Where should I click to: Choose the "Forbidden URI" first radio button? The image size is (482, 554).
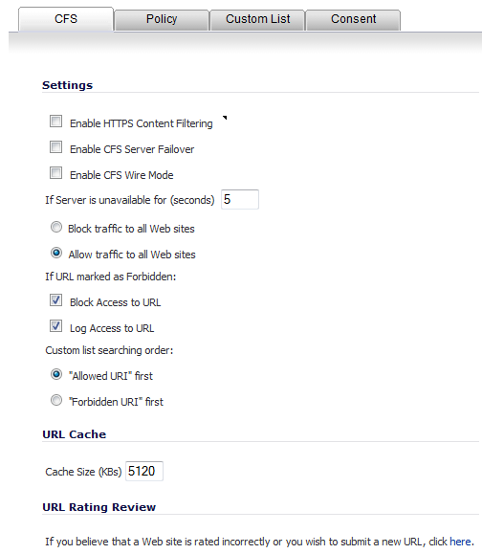(56, 400)
